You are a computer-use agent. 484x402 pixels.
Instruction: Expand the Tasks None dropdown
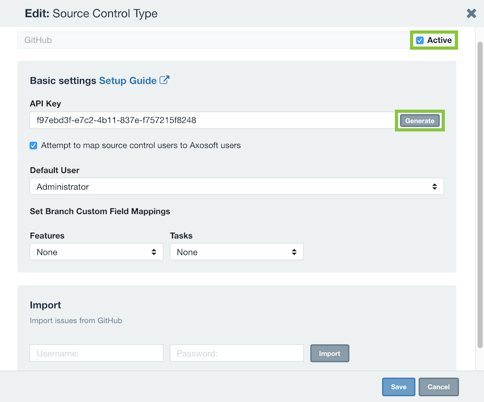(237, 252)
